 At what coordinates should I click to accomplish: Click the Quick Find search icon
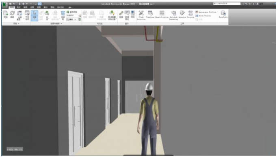pyautogui.click(x=80, y=16)
